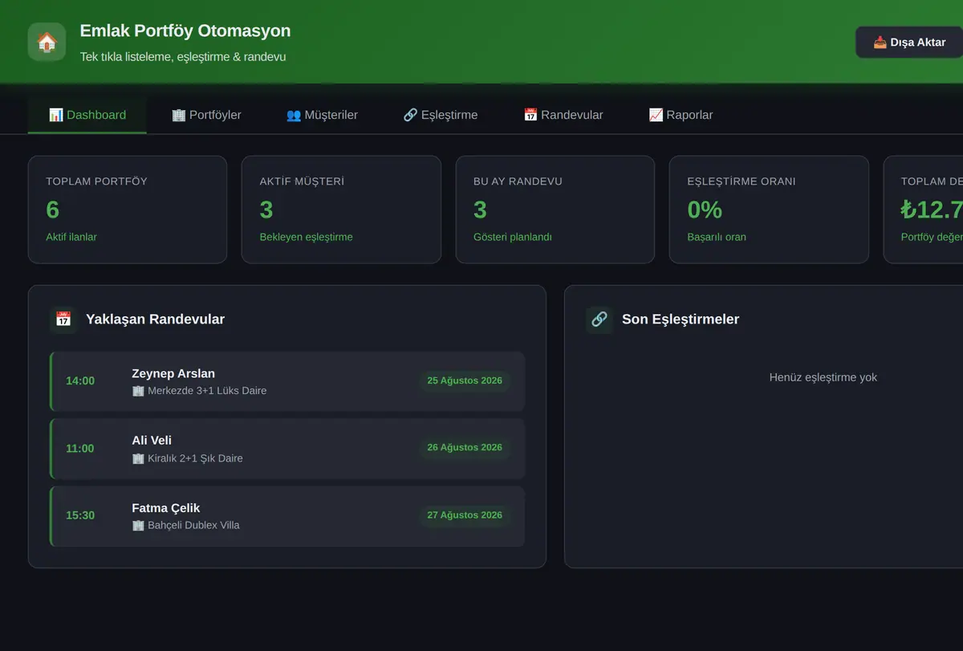Click the people icon on Müşteriler tab
The width and height of the screenshot is (963, 651).
coord(294,115)
